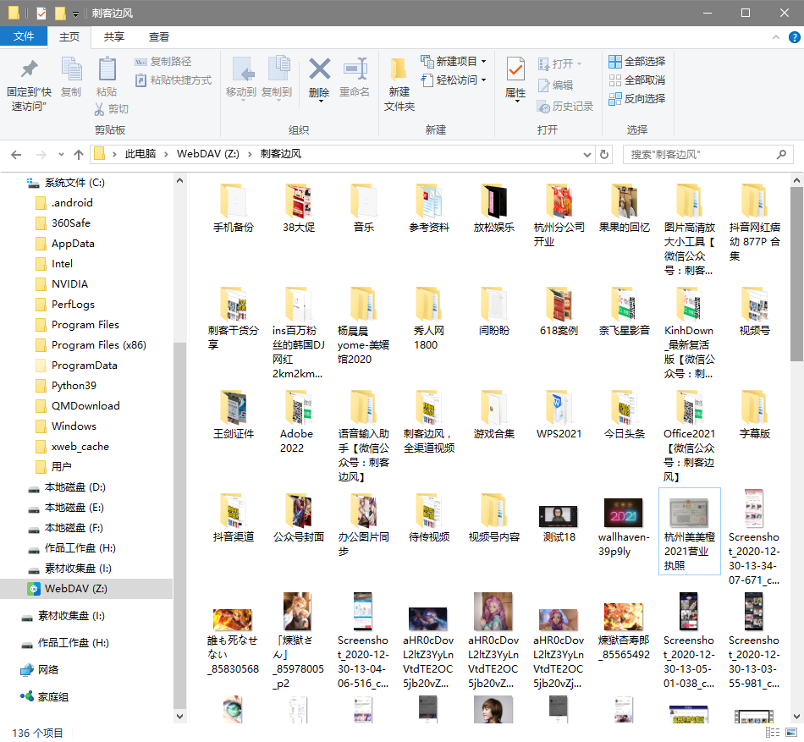Click the Copy (复制) ribbon icon

71,69
